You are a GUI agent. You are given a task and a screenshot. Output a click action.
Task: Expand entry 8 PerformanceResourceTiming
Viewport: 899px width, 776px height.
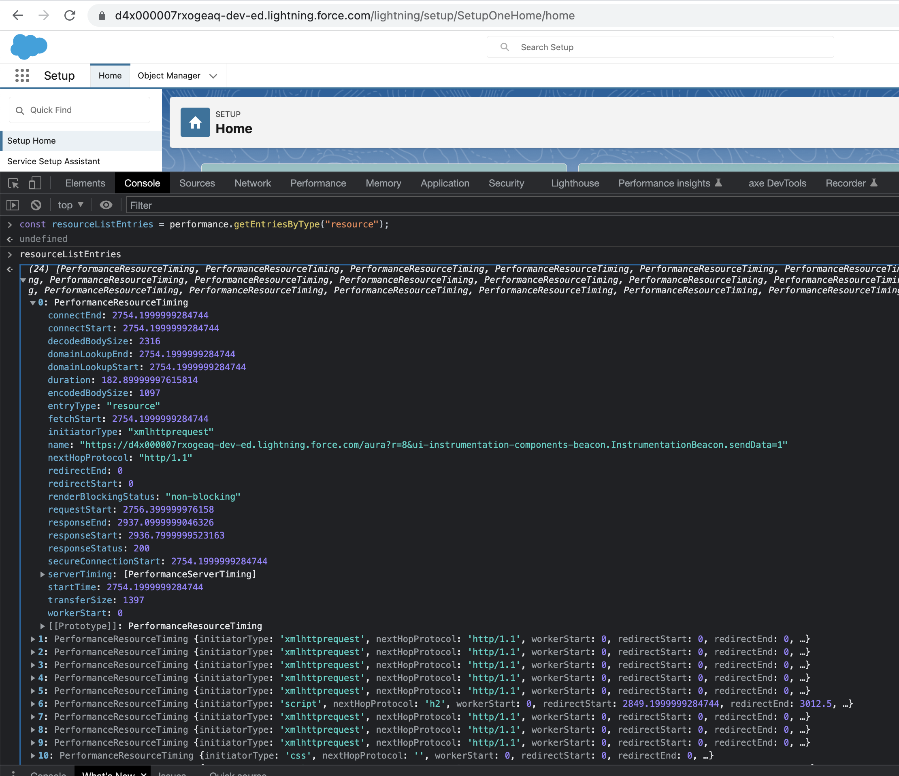pos(32,729)
